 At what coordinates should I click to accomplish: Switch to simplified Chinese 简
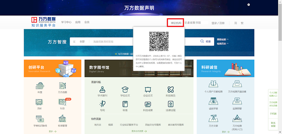click(235, 23)
